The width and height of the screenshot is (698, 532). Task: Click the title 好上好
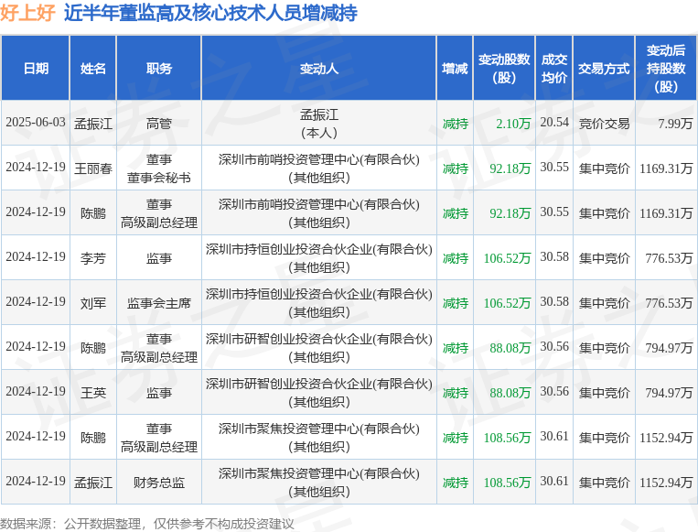pos(27,13)
